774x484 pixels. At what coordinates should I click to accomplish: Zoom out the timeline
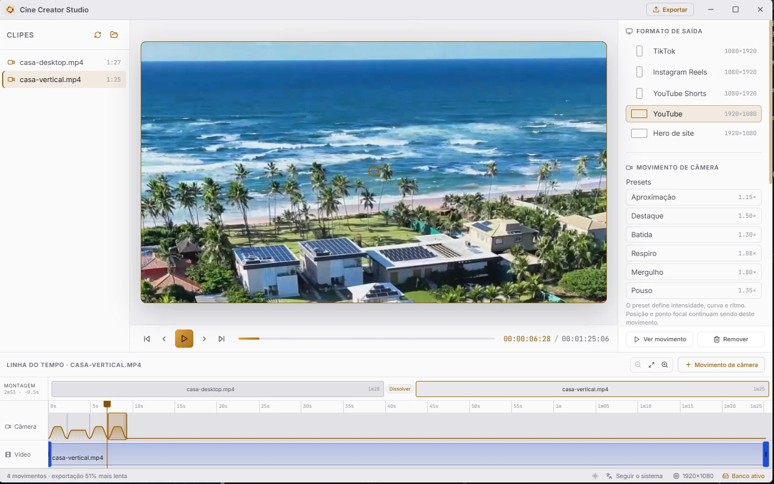point(638,365)
